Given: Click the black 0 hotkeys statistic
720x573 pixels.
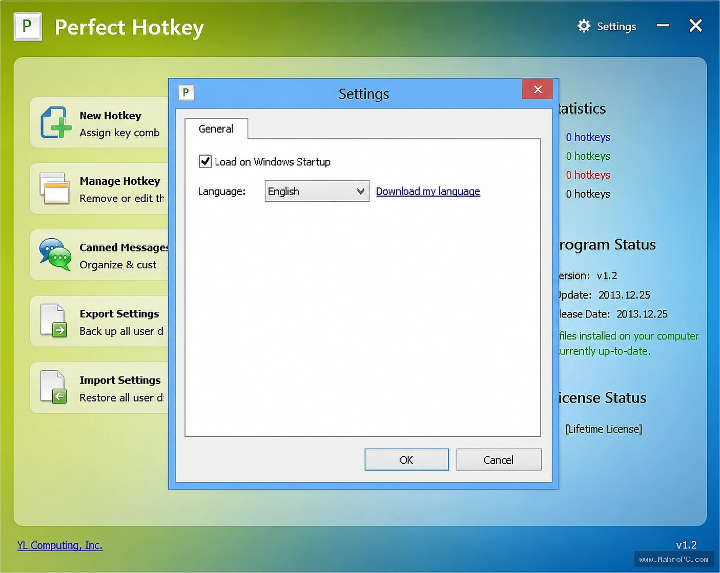Looking at the screenshot, I should coord(588,194).
